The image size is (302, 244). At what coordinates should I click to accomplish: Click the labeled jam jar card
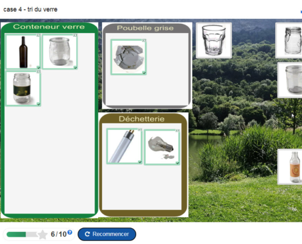point(23,88)
